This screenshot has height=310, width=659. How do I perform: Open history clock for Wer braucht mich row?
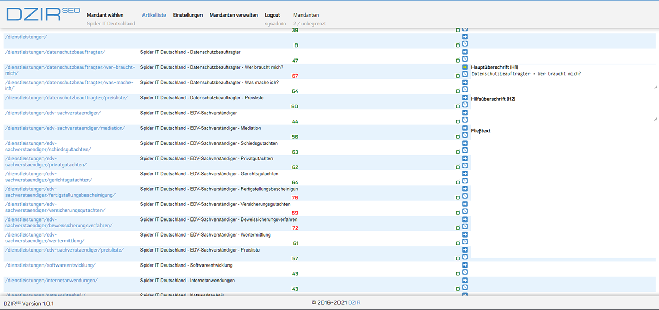point(465,75)
